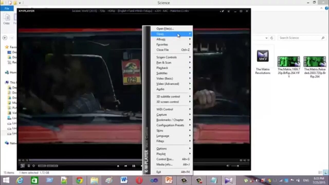Switch to KMPlayer taskbar icon
This screenshot has width=329, height=185.
pyautogui.click(x=229, y=180)
